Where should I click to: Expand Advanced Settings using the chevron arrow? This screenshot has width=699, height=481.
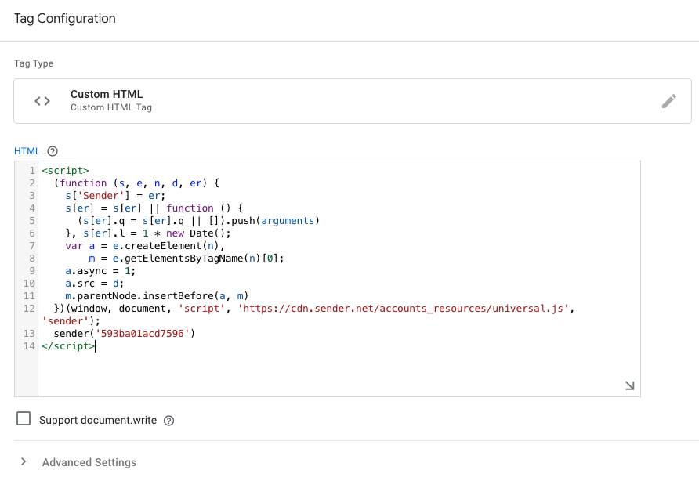point(24,462)
